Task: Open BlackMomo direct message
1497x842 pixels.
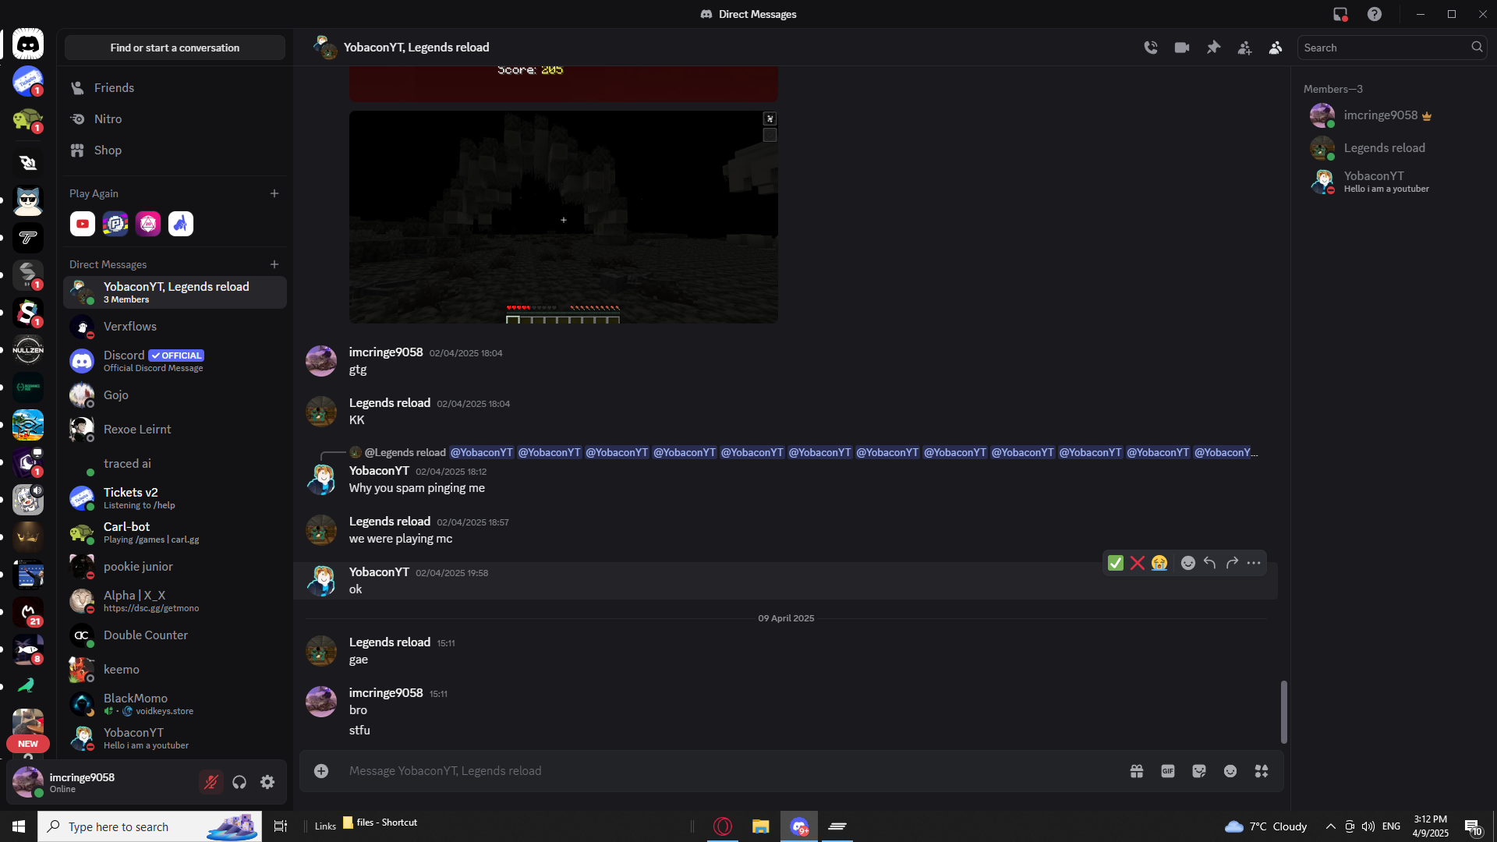Action: point(175,704)
